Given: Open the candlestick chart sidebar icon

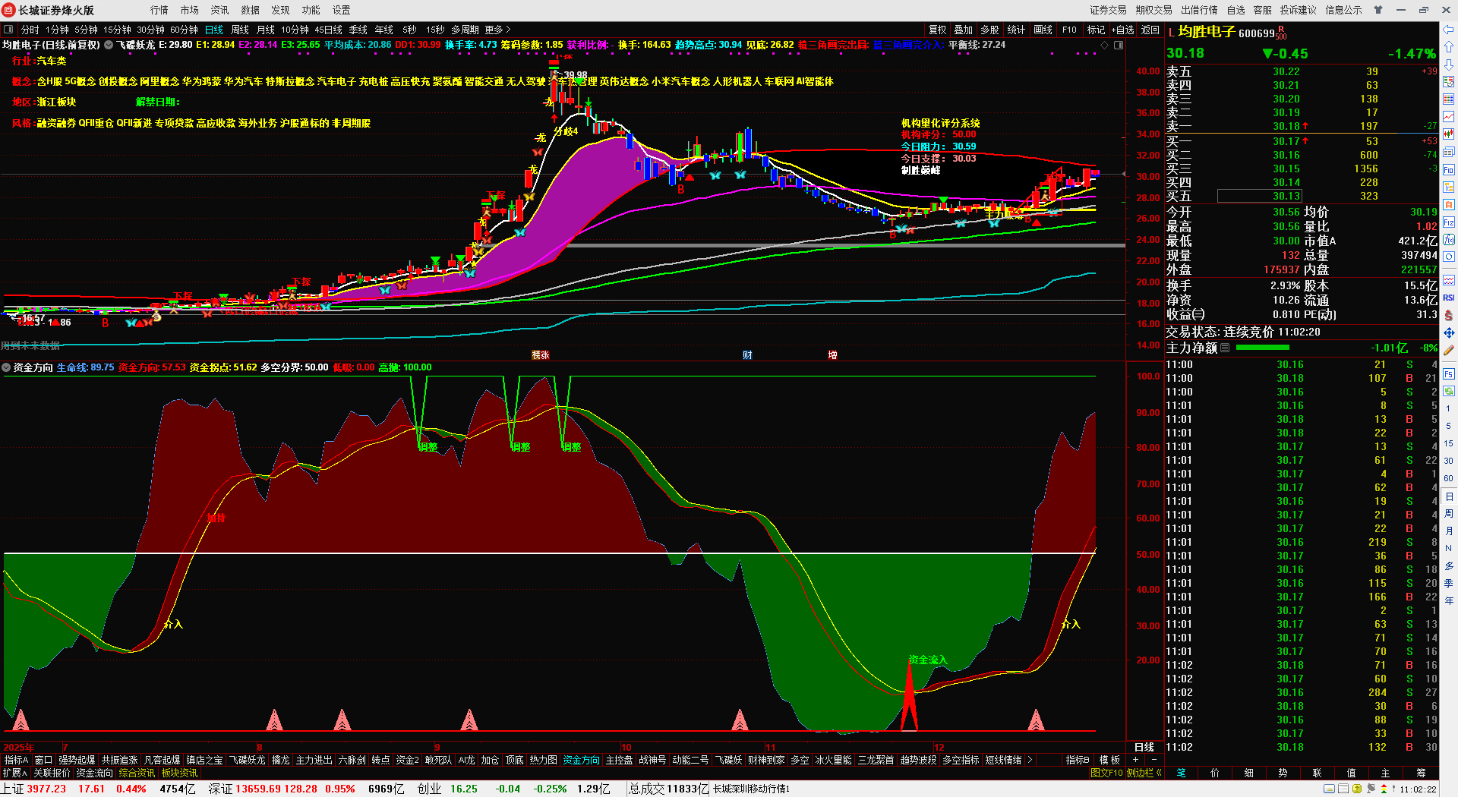Looking at the screenshot, I should [1449, 134].
